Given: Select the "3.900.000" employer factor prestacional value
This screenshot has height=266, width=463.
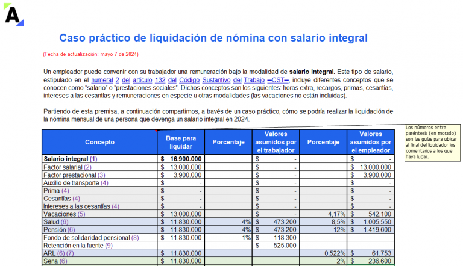Looking at the screenshot, I should [x=371, y=175].
